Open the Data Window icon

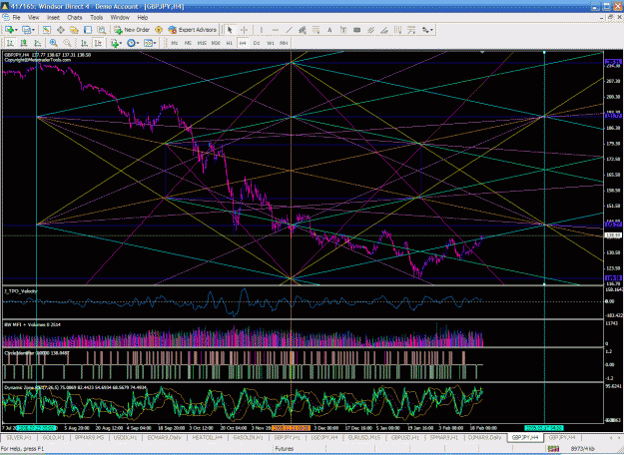coord(61,30)
